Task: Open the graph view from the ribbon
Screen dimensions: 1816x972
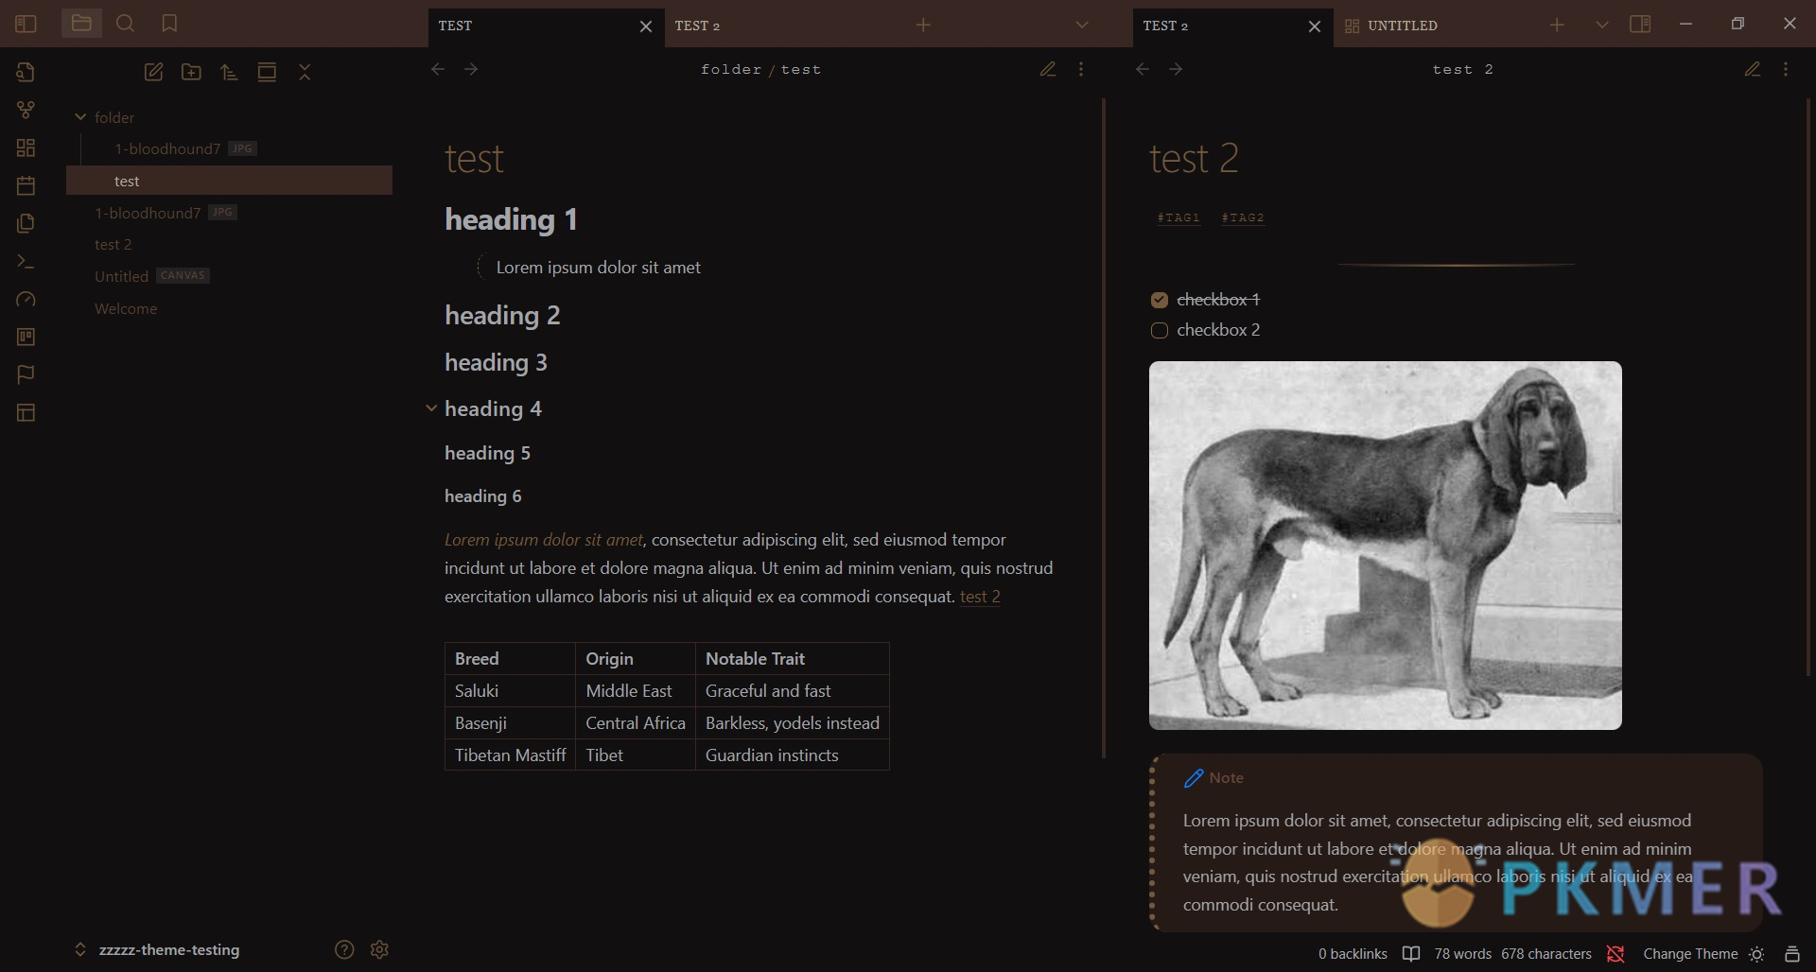Action: pyautogui.click(x=26, y=110)
